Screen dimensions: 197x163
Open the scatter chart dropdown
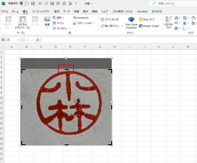[186, 28]
